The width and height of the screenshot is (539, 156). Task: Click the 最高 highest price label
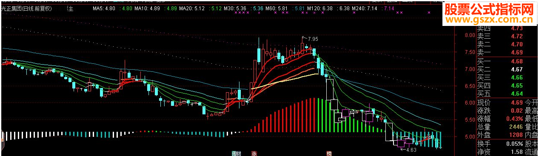click(x=532, y=111)
